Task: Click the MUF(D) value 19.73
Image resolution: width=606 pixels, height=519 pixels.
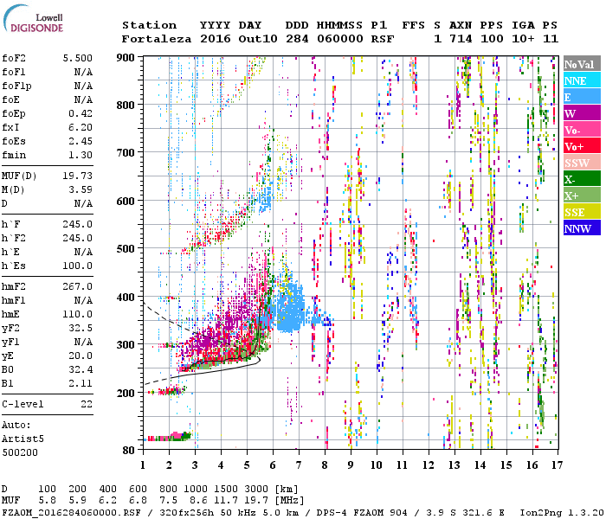Action: point(78,176)
